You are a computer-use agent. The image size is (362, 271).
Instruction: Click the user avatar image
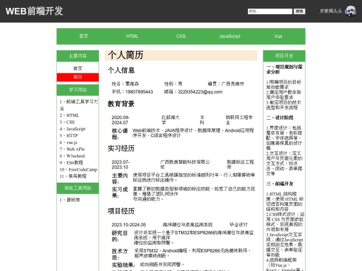tap(351, 11)
